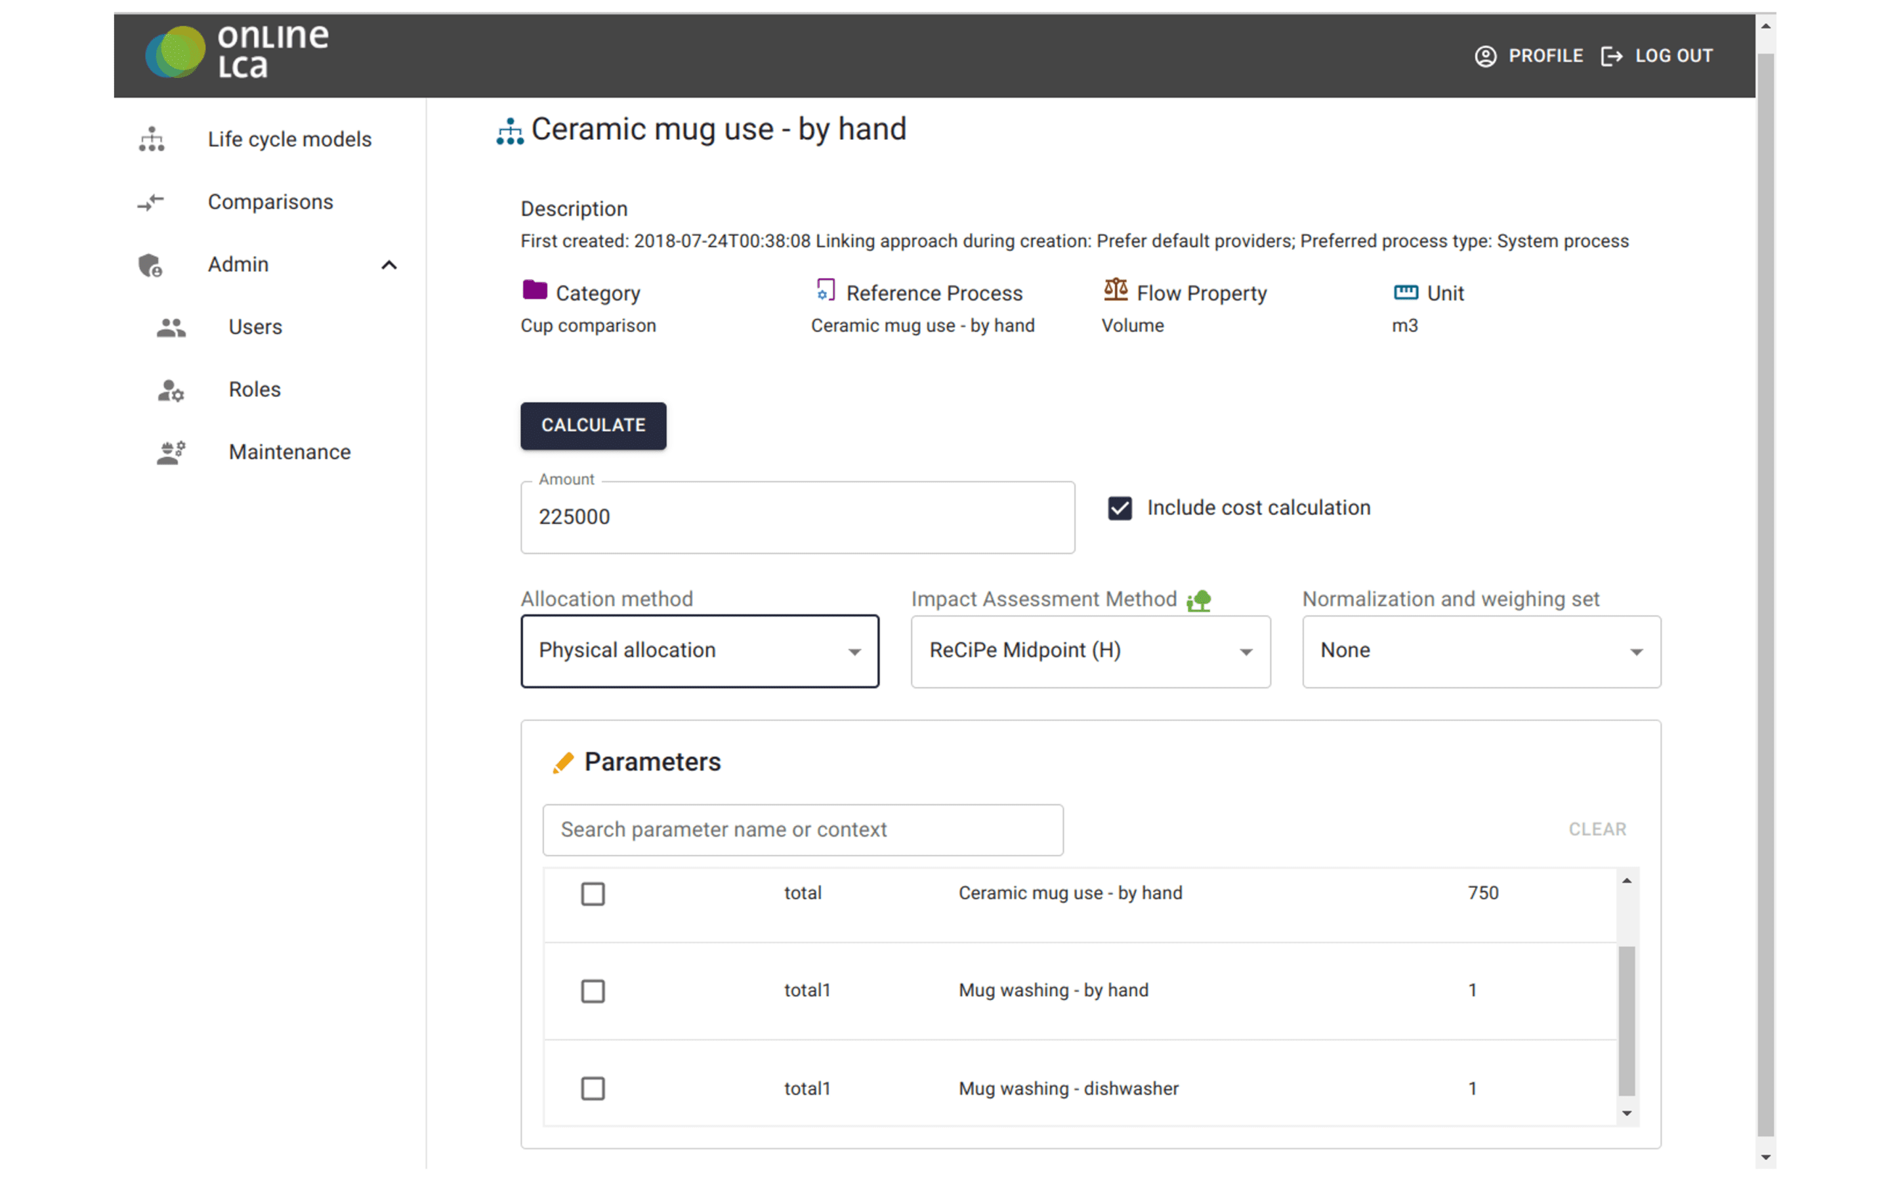Click green tree icon beside Impact Assessment Method
The image size is (1890, 1181).
tap(1199, 600)
